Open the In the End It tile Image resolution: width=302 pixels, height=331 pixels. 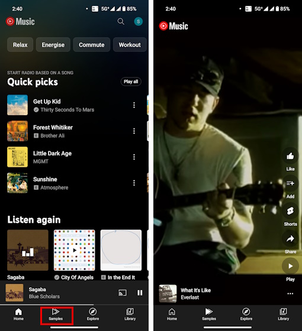click(x=121, y=250)
